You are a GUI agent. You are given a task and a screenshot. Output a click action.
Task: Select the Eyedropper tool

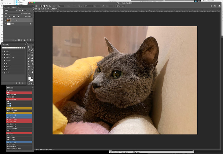[x=29, y=55]
